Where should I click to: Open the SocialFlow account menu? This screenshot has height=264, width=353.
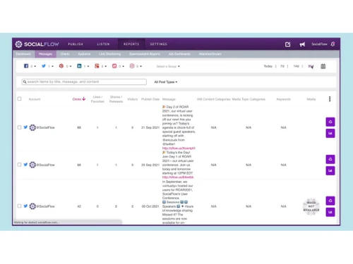319,44
